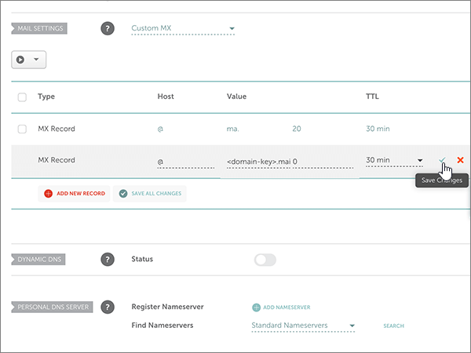Viewport: 471px width, 353px height.
Task: Toggle the select-all checkbox in table header
Action: pos(22,97)
